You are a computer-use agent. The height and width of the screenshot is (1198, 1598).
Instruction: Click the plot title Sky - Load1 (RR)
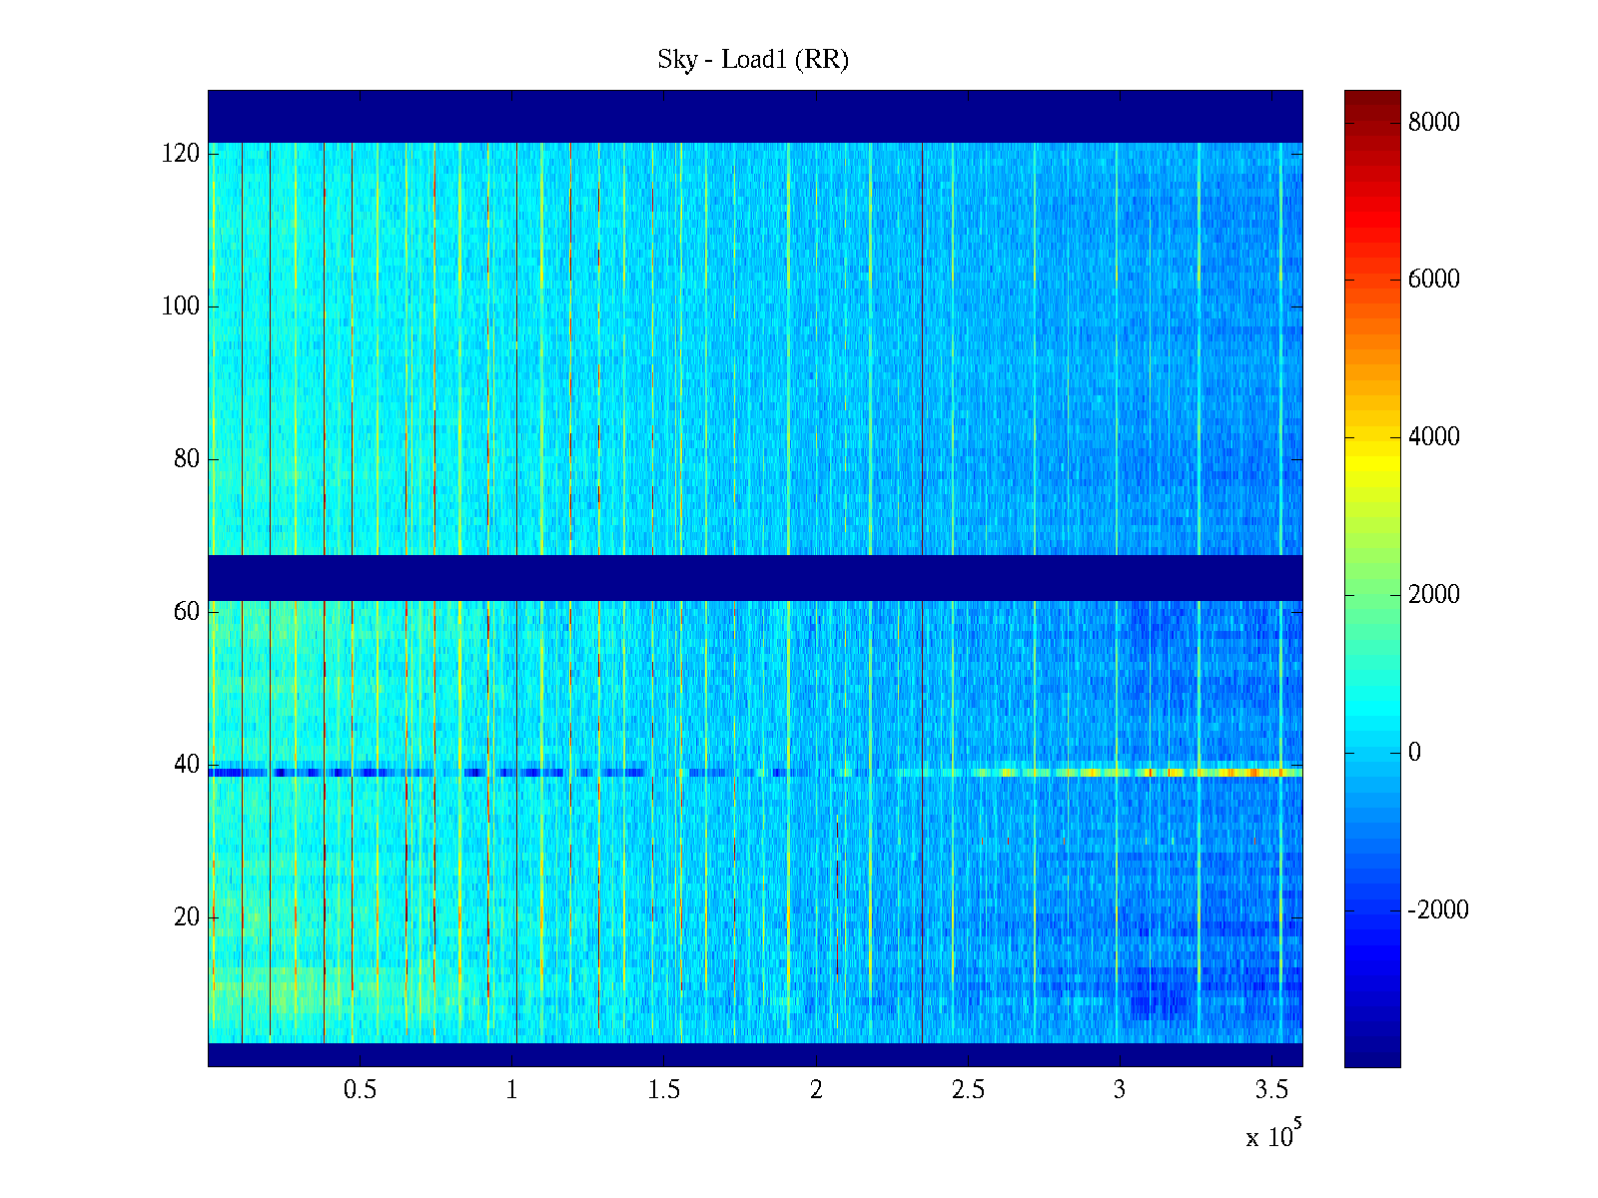point(753,60)
